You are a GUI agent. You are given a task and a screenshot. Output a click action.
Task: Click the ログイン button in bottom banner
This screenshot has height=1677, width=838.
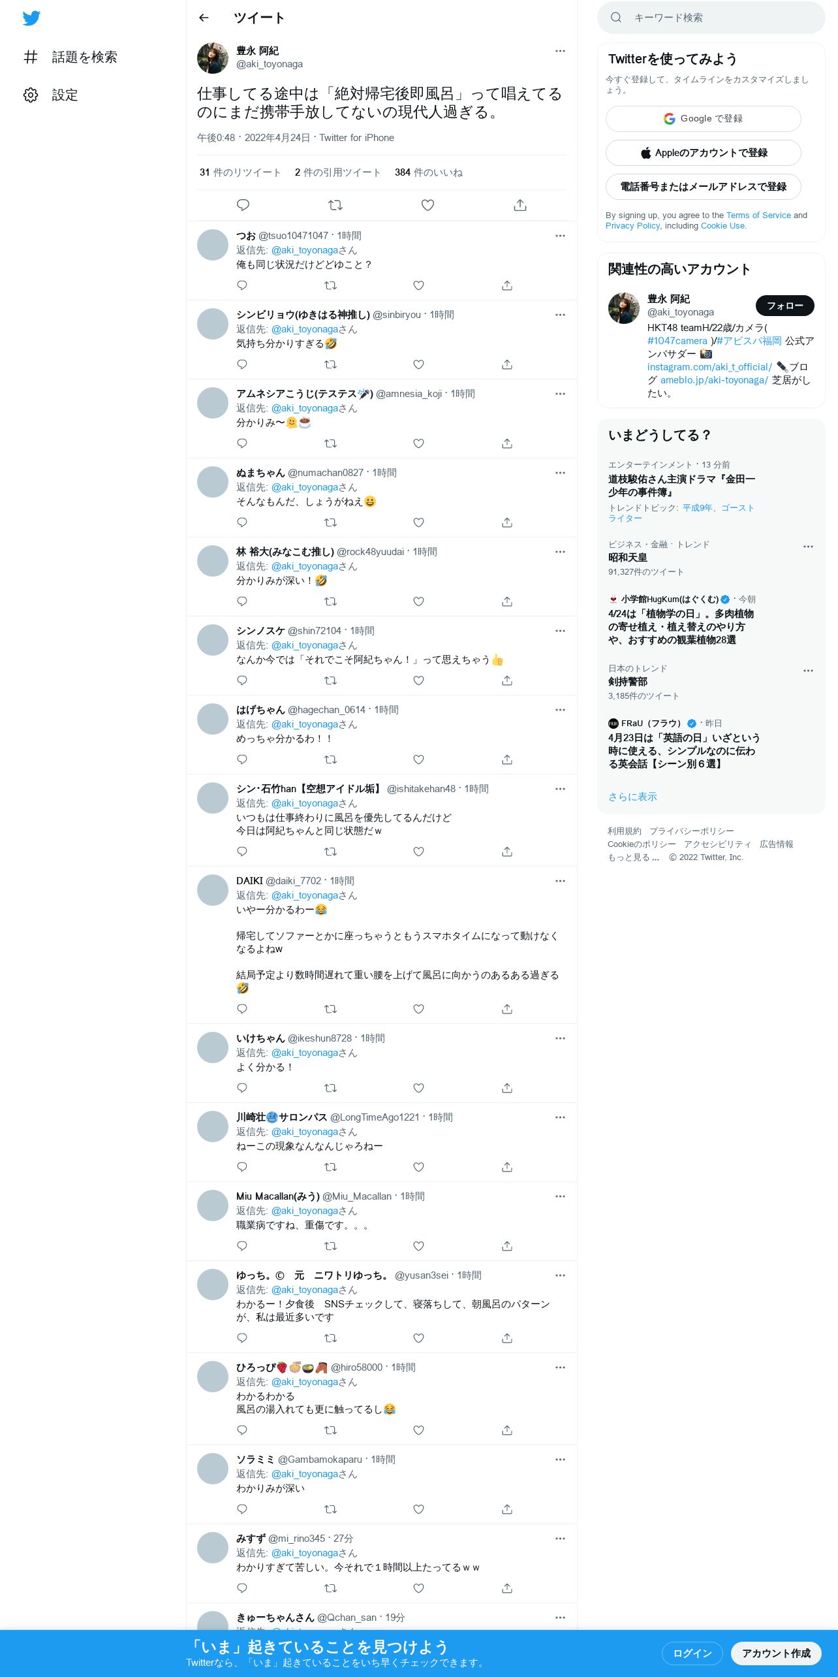[x=692, y=1653]
